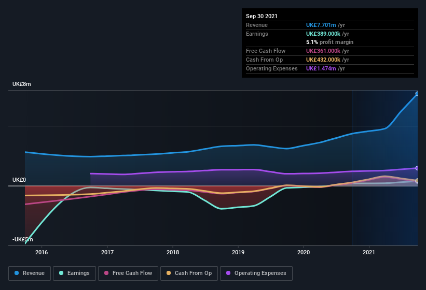Toggle the Revenue legend button
426x290 pixels.
(30, 273)
